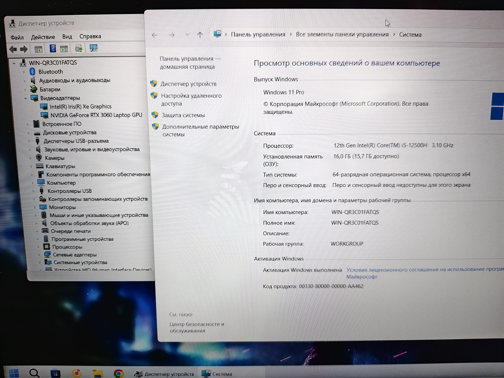
Task: Click the Очереди печати printer icon
Action: (x=45, y=231)
